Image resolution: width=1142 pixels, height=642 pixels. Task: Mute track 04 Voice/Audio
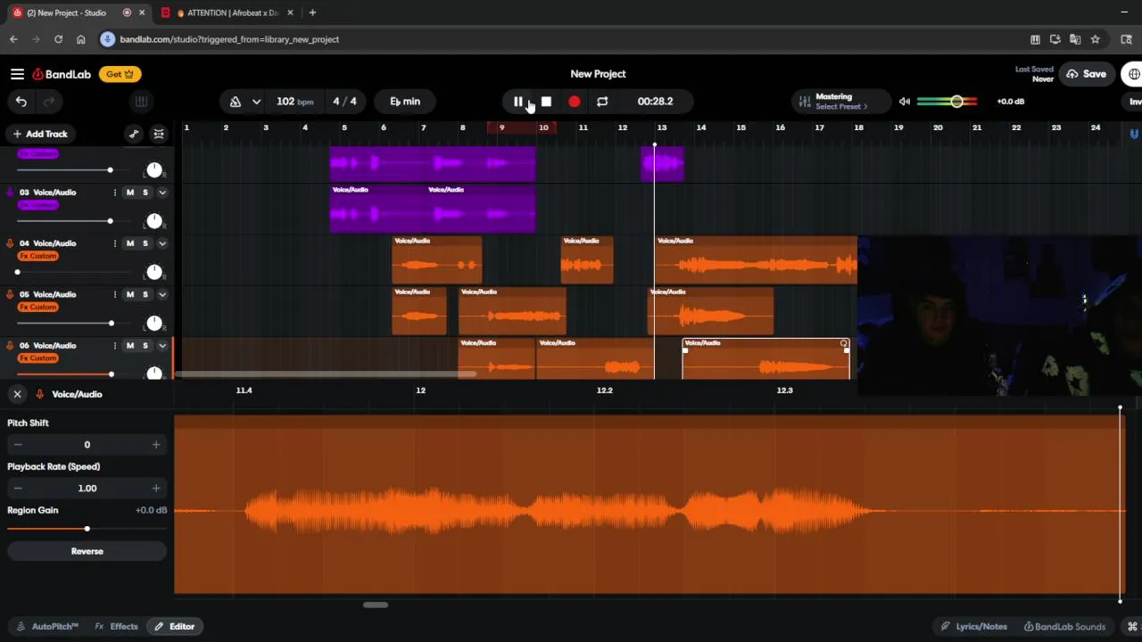click(x=130, y=243)
